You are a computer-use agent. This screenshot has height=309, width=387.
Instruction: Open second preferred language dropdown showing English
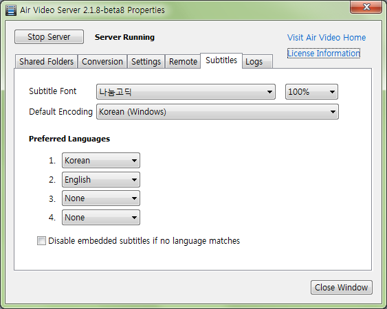(x=101, y=179)
